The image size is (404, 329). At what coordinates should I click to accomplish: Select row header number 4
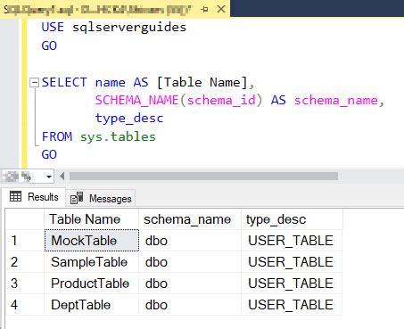point(25,305)
